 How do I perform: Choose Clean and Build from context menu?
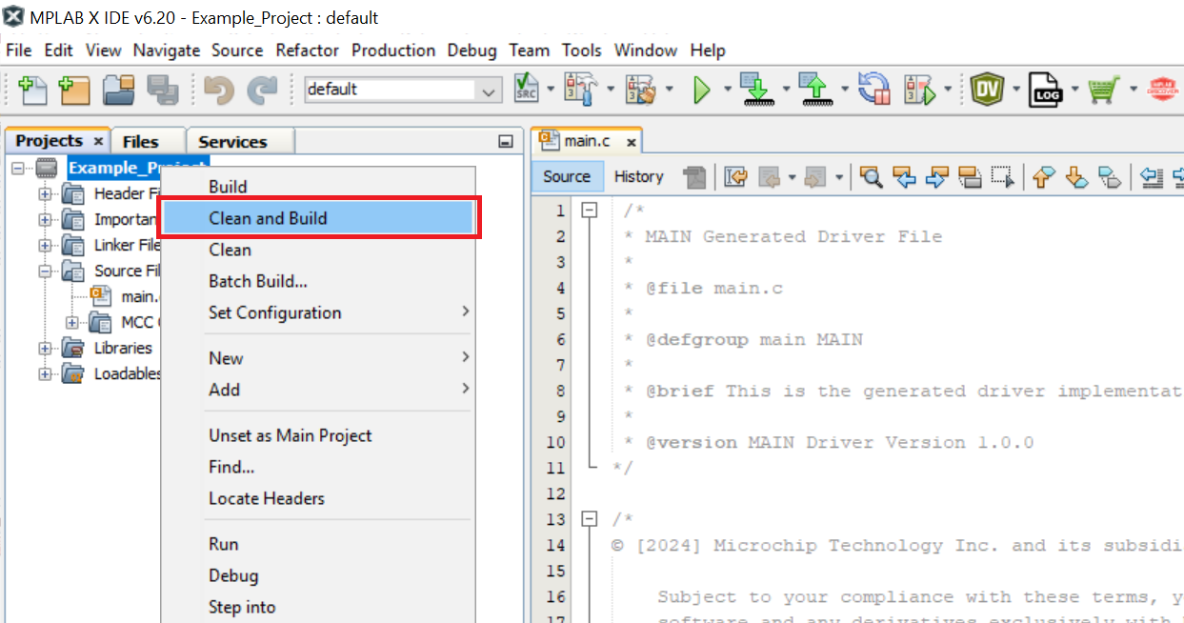[x=318, y=218]
